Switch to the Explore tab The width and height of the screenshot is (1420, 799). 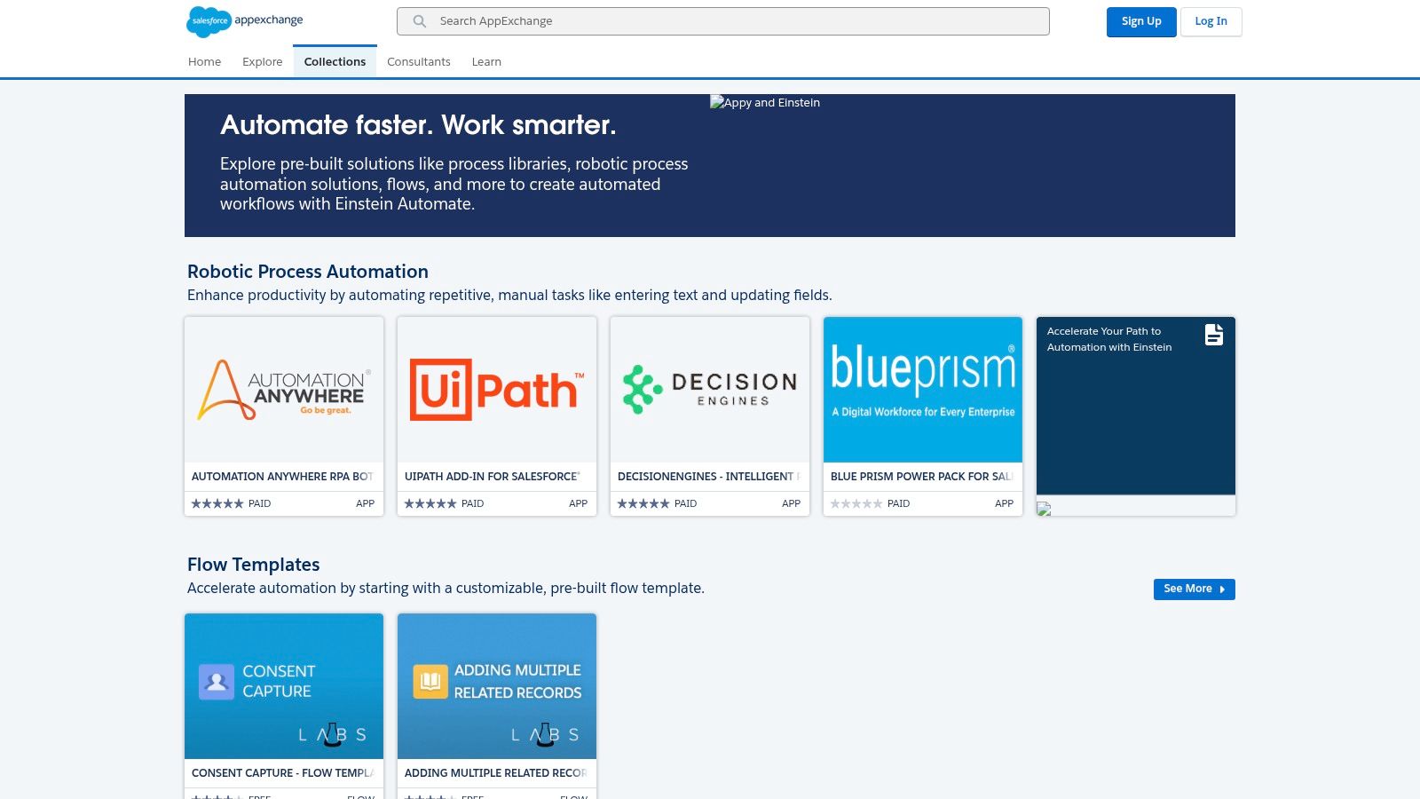[262, 61]
